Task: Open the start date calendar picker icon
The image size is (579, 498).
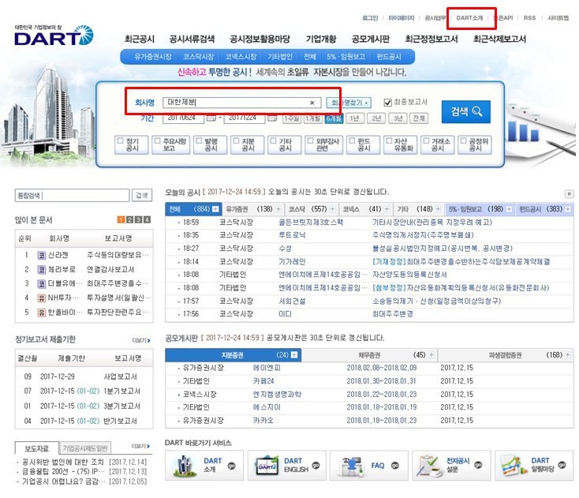Action: click(x=210, y=118)
